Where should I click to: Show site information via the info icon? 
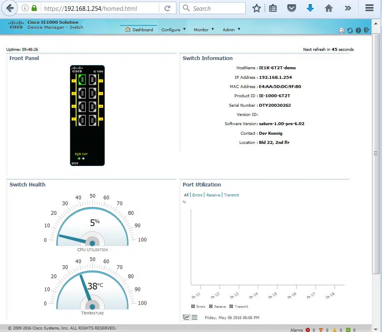25,8
